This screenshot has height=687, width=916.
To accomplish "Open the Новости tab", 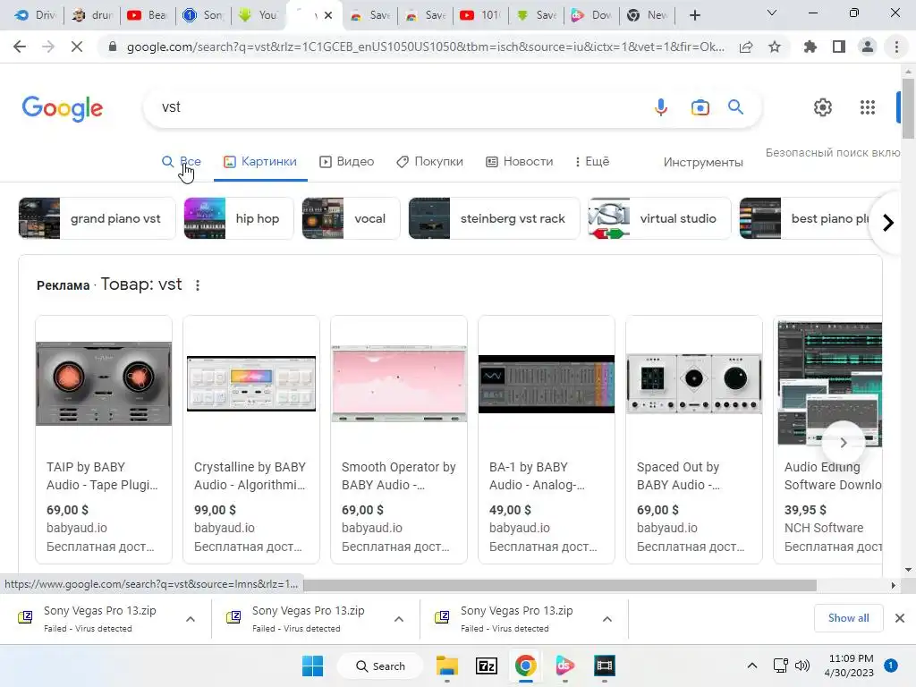I will coord(520,161).
